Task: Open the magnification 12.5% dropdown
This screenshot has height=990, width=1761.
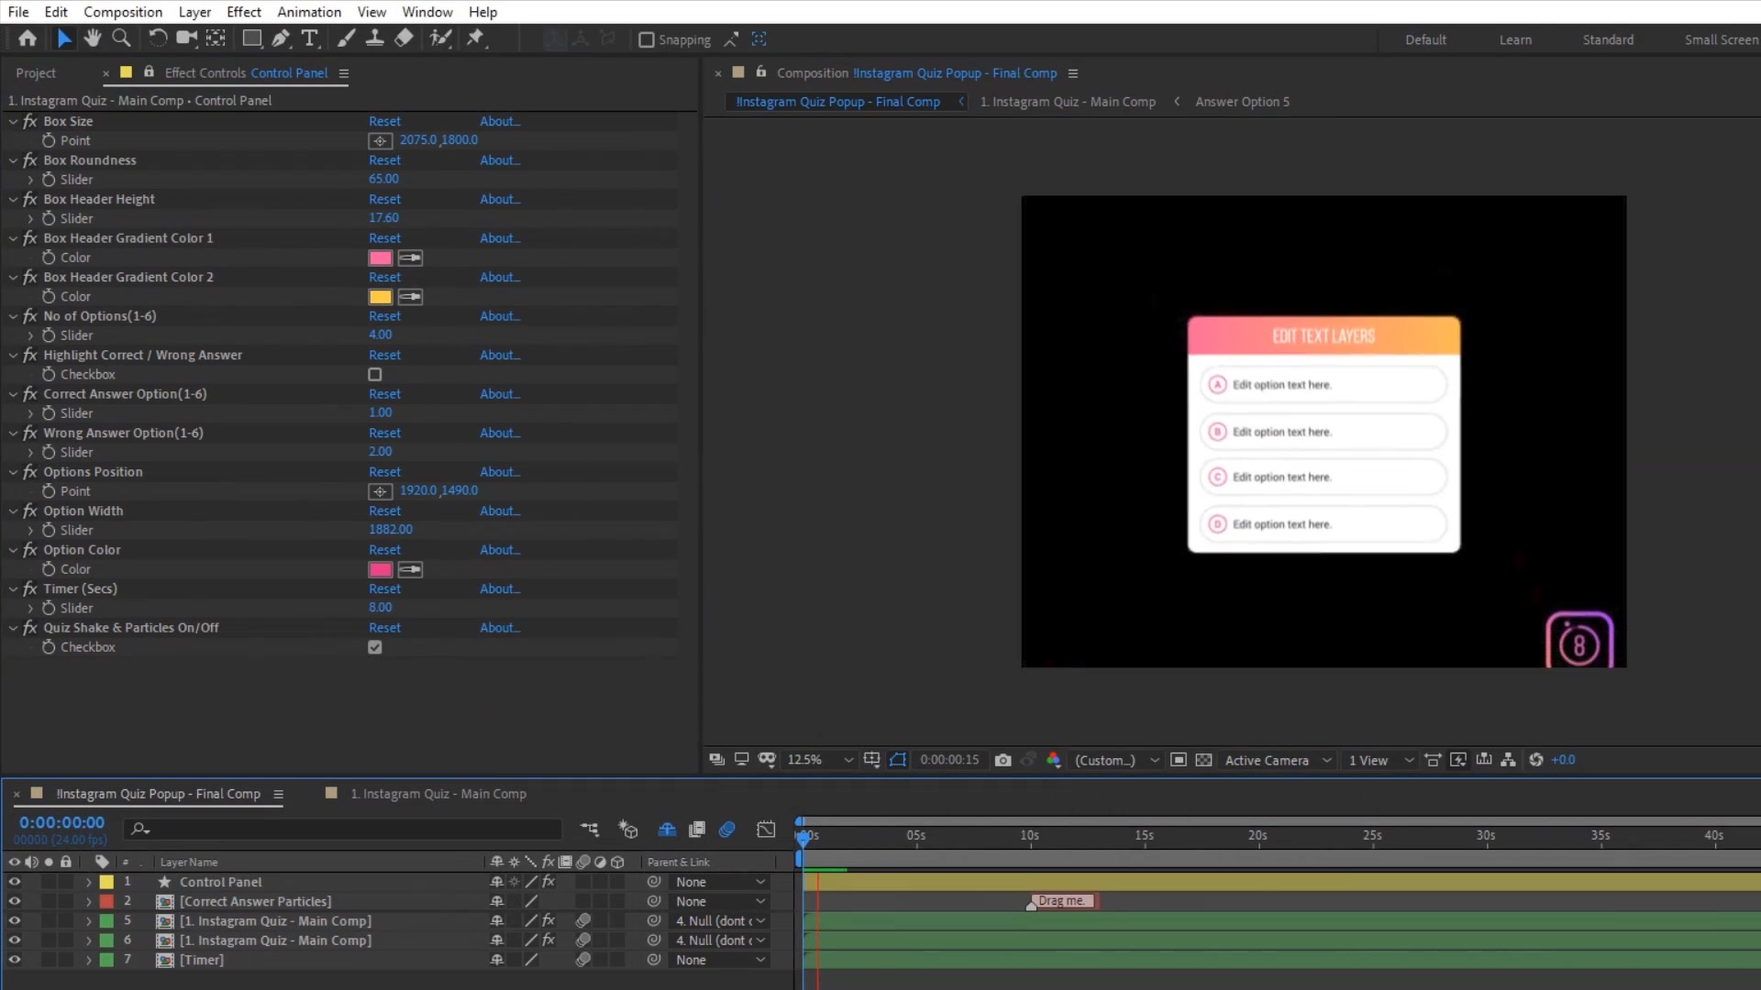Action: [x=820, y=760]
